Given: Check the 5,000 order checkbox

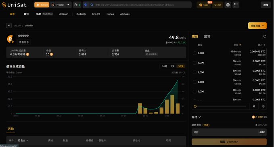Looking at the screenshot, I should (x=195, y=53).
